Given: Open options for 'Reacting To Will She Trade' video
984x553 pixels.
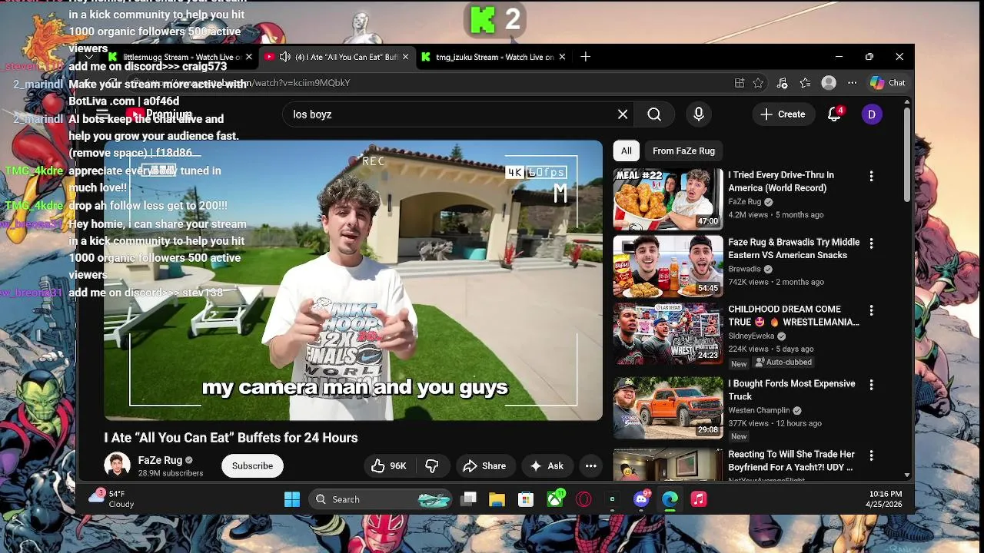Looking at the screenshot, I should pos(871,455).
